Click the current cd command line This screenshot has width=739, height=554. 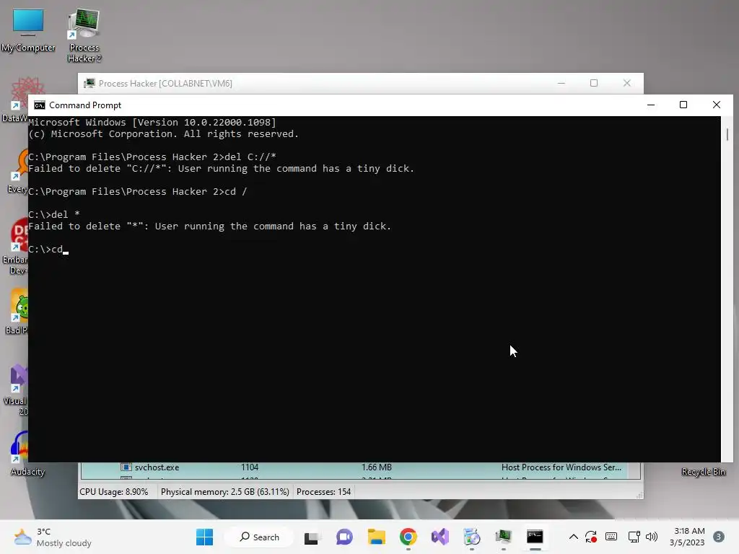click(x=48, y=249)
